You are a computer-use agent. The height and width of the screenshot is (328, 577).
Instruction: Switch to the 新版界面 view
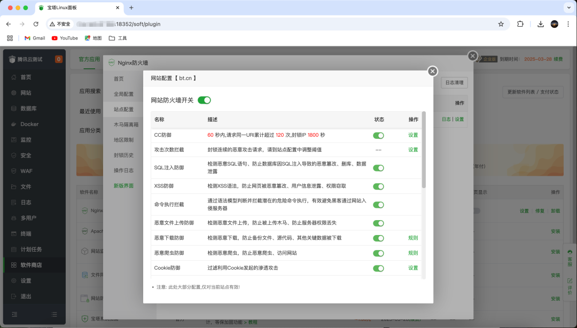(x=123, y=186)
